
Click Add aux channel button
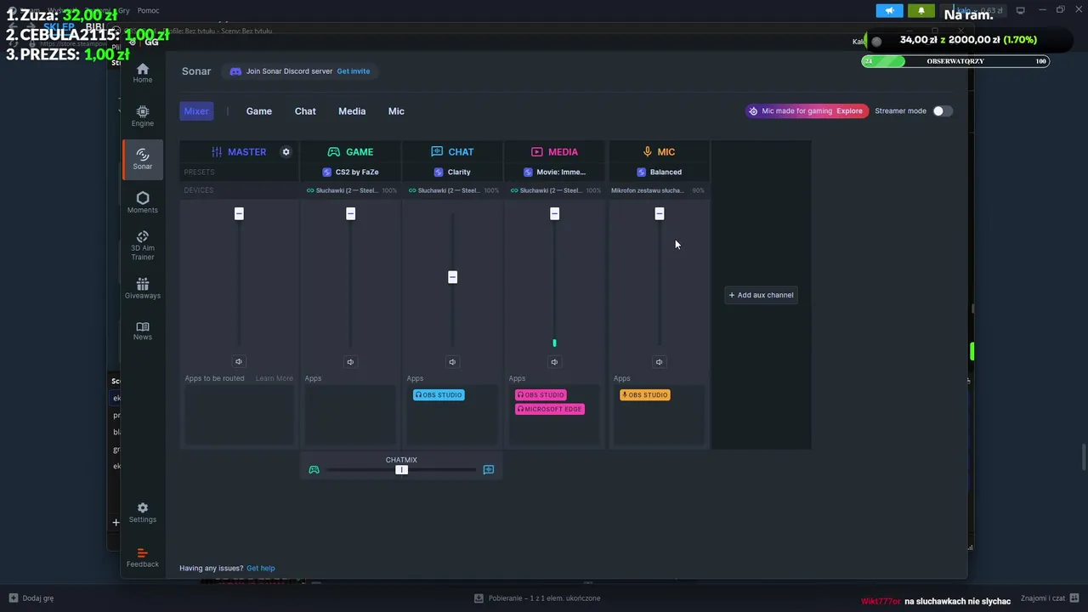click(761, 295)
